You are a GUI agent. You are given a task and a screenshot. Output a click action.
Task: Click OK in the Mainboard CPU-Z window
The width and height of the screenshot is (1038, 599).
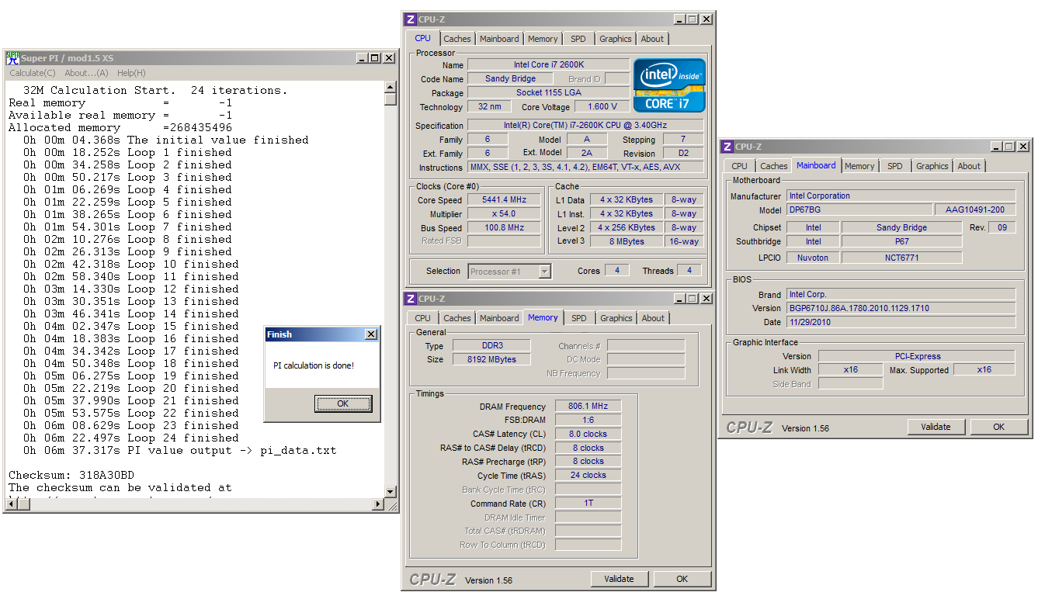point(998,427)
